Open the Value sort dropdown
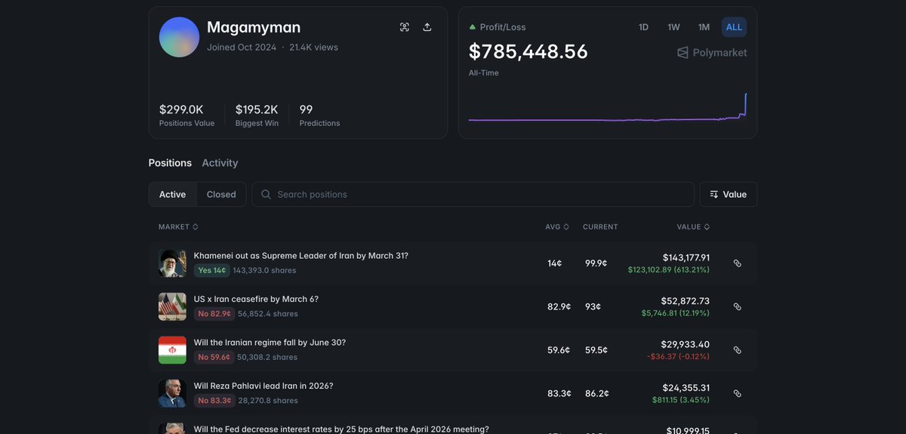Viewport: 906px width, 434px height. (x=728, y=194)
